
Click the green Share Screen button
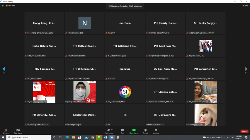[134, 130]
